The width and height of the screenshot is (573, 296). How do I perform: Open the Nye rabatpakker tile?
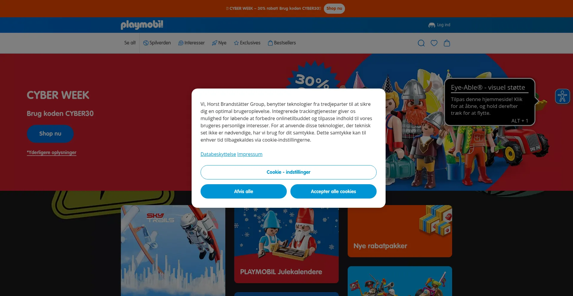[x=400, y=231]
